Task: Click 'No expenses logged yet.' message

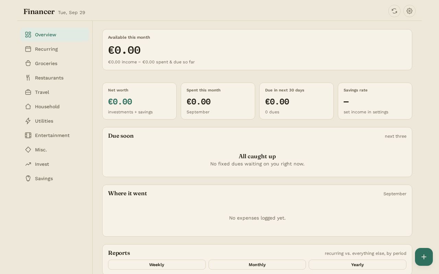Action: click(x=257, y=218)
